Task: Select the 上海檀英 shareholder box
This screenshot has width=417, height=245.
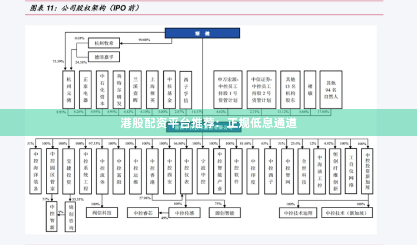Action: (x=152, y=90)
